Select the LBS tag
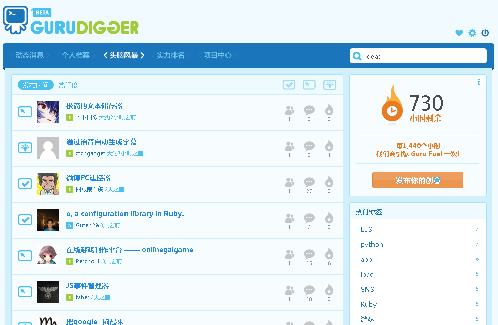 366,229
